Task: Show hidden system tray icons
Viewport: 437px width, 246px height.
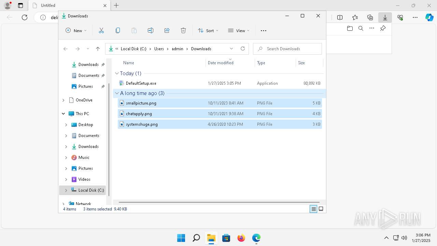Action: (x=386, y=238)
